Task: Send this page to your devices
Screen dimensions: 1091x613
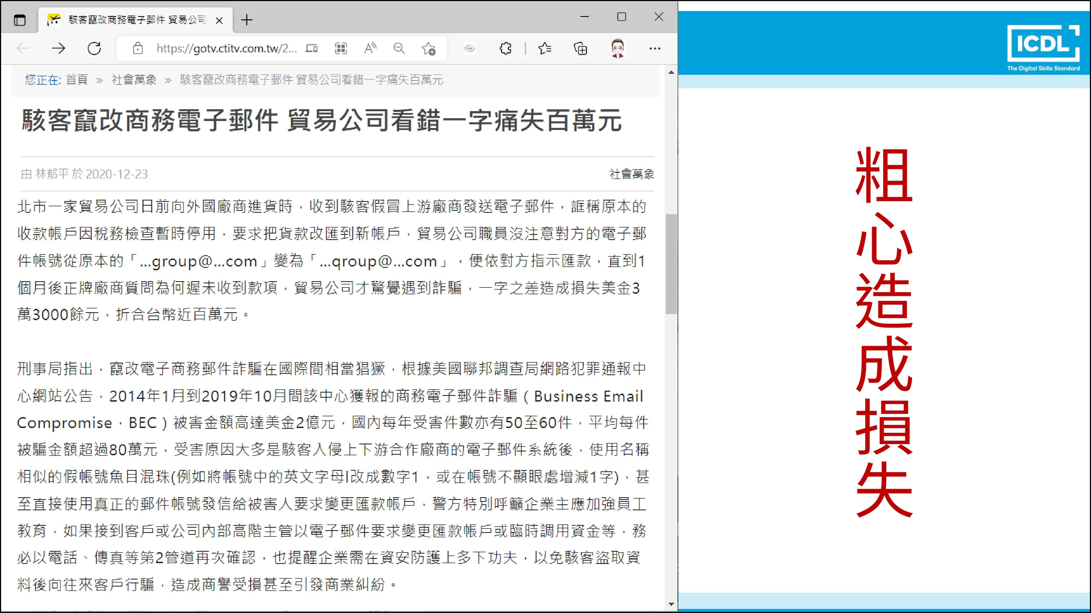Action: coord(312,49)
